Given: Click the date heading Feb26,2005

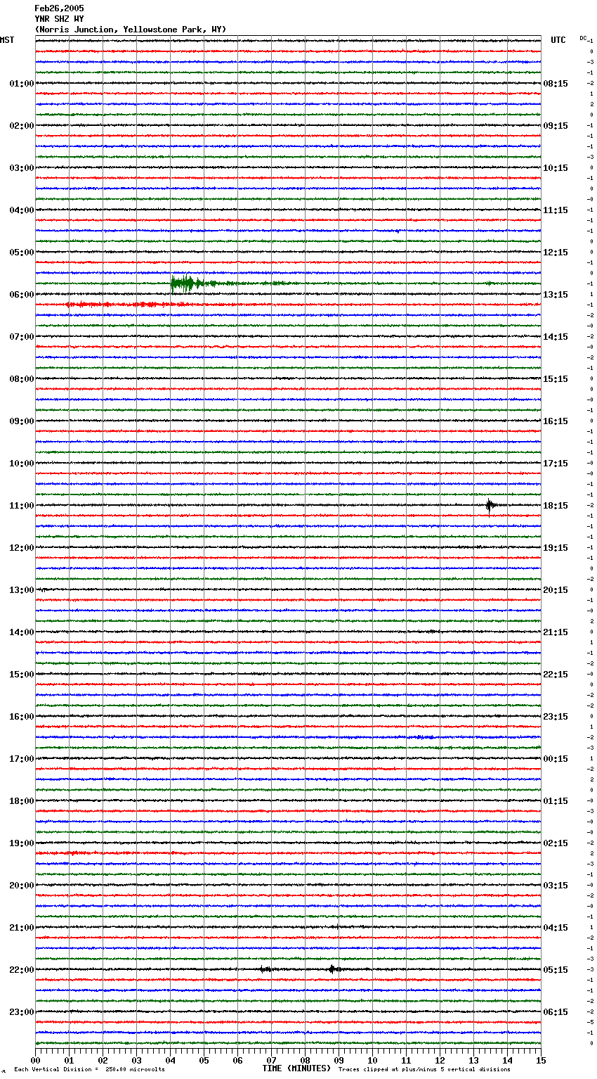Looking at the screenshot, I should click(x=59, y=8).
